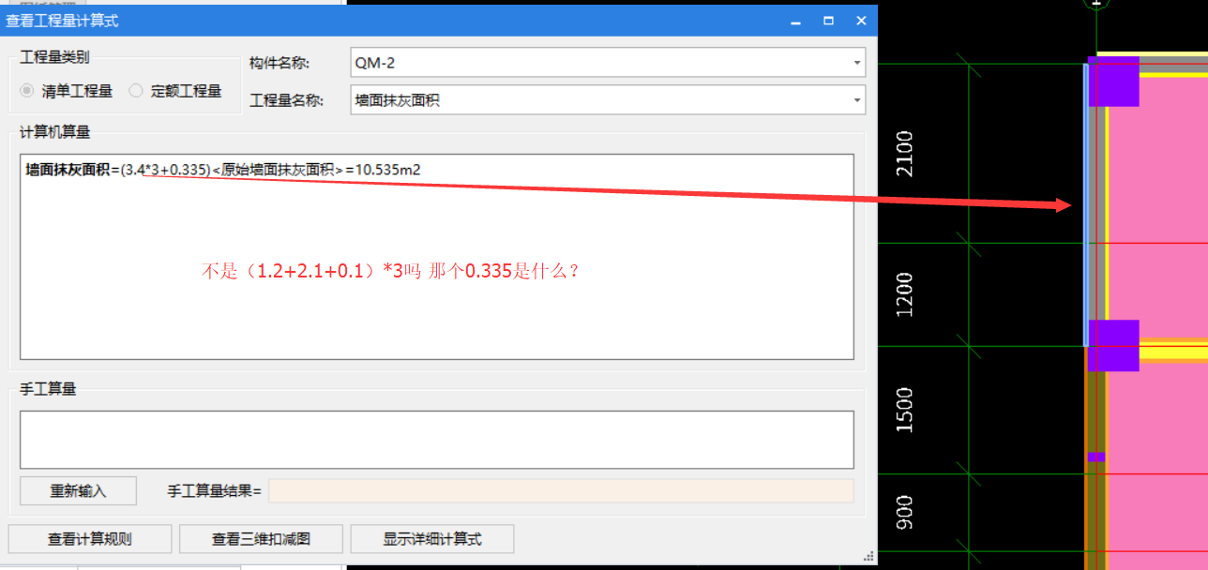
Task: Minimize the 查看工程量计算式 dialog
Action: click(x=795, y=20)
